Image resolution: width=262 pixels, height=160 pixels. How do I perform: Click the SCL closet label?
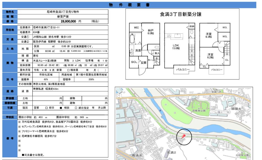[134, 62]
